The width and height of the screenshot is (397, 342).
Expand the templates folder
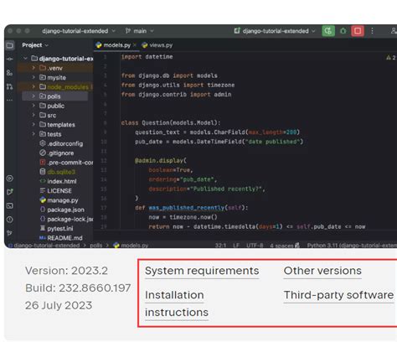pos(34,125)
